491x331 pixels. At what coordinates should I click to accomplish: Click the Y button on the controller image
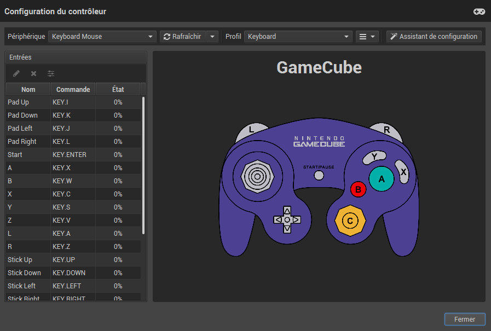pyautogui.click(x=374, y=157)
